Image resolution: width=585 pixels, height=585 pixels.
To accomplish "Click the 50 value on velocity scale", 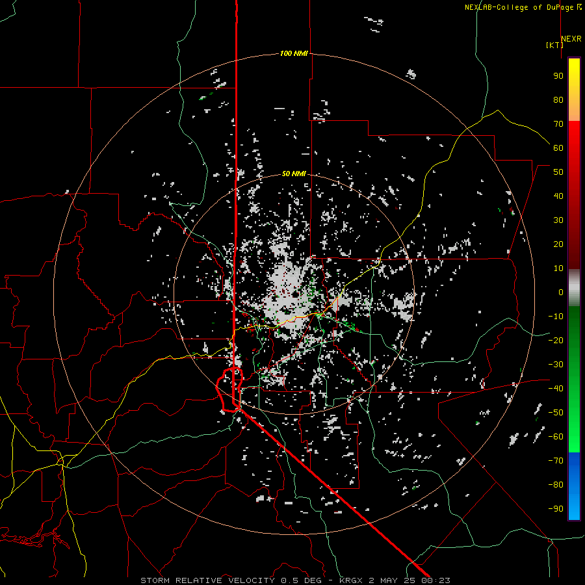I will (558, 172).
